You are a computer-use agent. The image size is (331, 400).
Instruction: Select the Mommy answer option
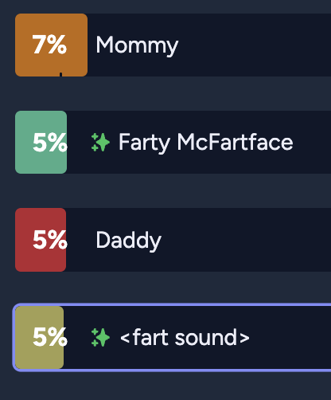173,45
